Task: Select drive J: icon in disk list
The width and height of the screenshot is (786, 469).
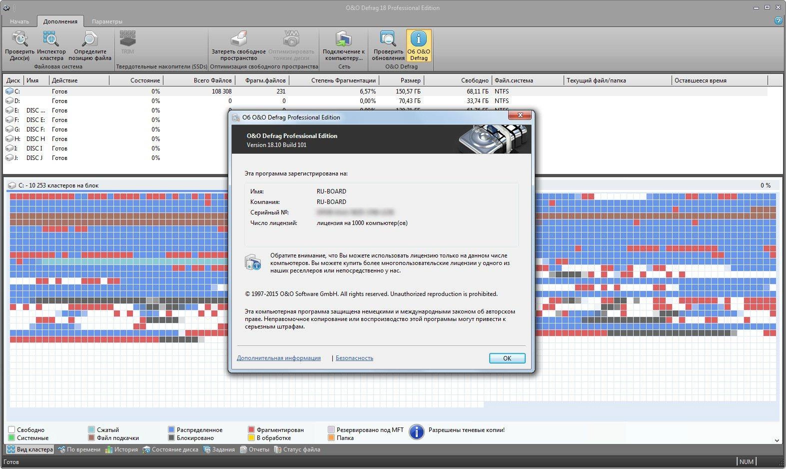Action: (x=9, y=158)
